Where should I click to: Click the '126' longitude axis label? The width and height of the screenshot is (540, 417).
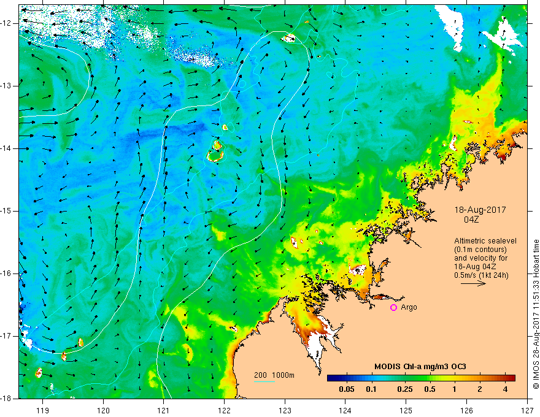(x=466, y=410)
